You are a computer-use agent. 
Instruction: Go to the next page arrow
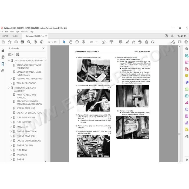tap(42, 42)
